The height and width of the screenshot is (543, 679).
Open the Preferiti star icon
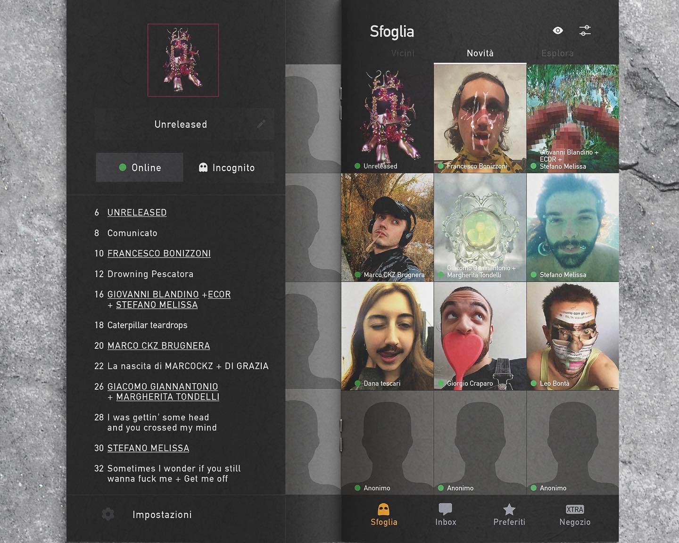point(509,509)
